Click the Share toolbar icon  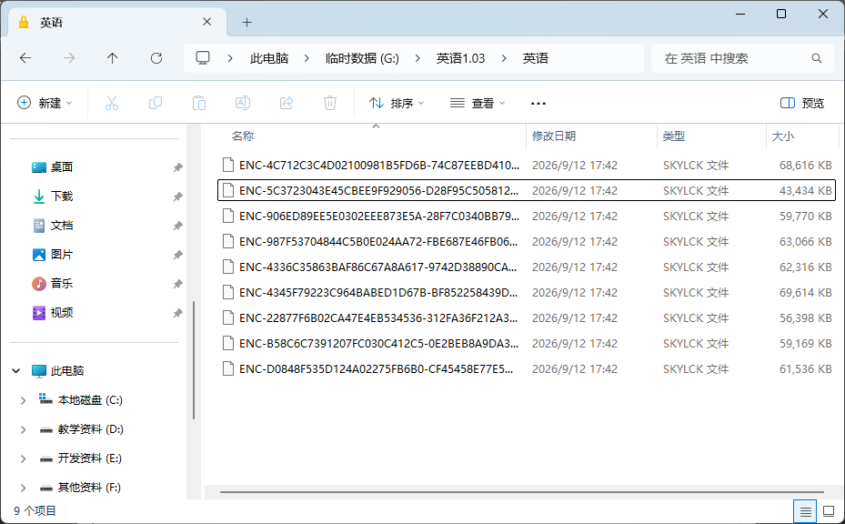tap(287, 103)
